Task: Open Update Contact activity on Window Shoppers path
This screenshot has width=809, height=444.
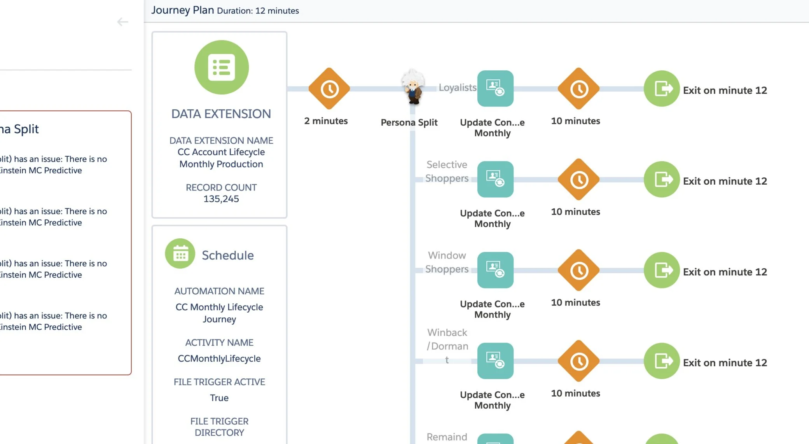Action: point(495,270)
